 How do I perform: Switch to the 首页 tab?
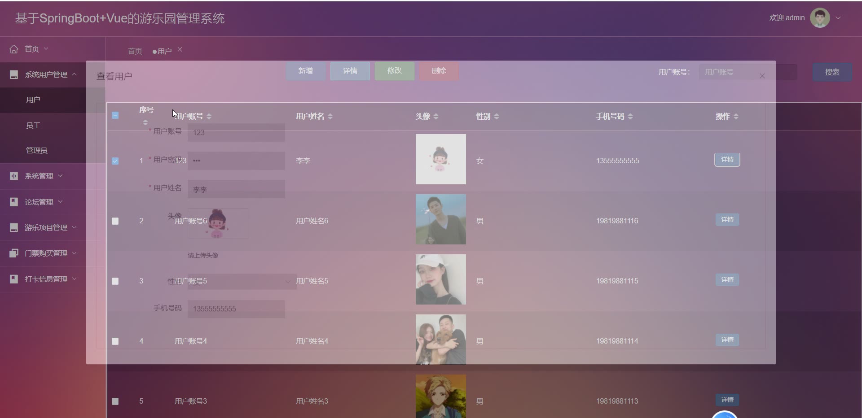pos(135,51)
